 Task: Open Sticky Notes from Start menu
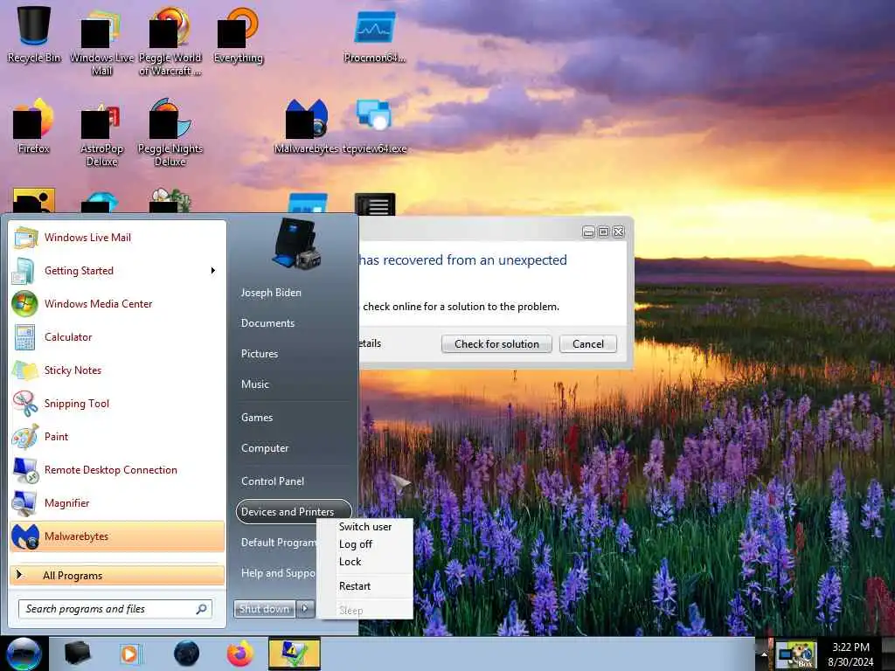tap(118, 370)
